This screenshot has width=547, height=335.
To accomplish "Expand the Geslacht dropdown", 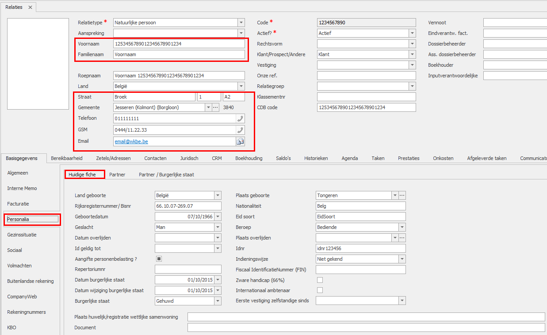I will tap(217, 227).
